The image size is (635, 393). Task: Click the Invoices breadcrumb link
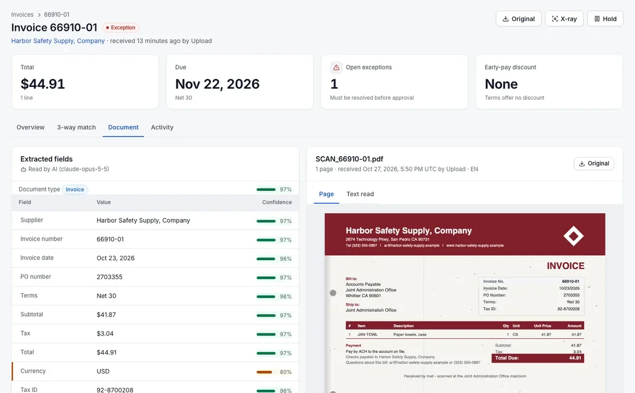coord(22,15)
